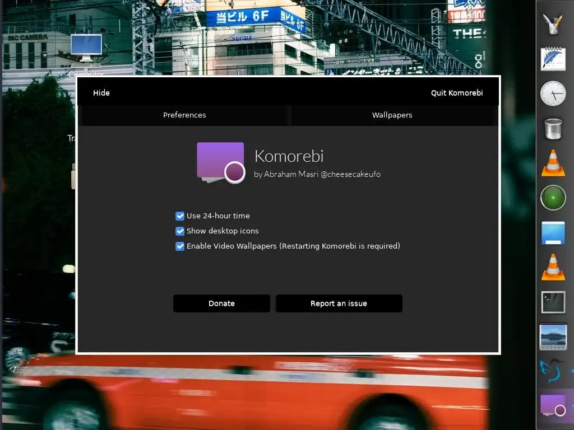Open the terminal from the dock
The height and width of the screenshot is (430, 574).
pos(553,302)
